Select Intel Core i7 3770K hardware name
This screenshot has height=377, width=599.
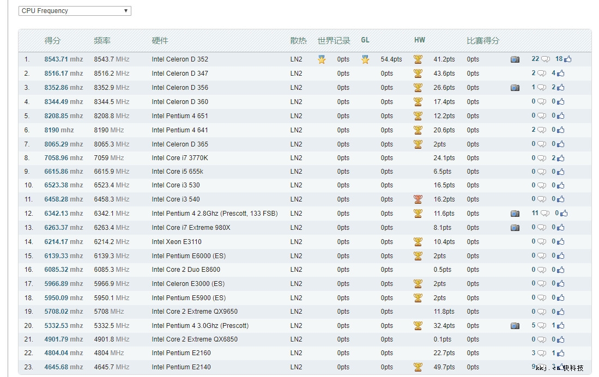[179, 158]
